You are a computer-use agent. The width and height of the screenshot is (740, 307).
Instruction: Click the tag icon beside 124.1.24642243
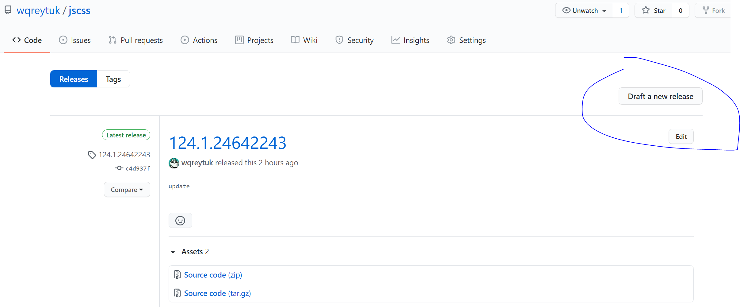92,155
